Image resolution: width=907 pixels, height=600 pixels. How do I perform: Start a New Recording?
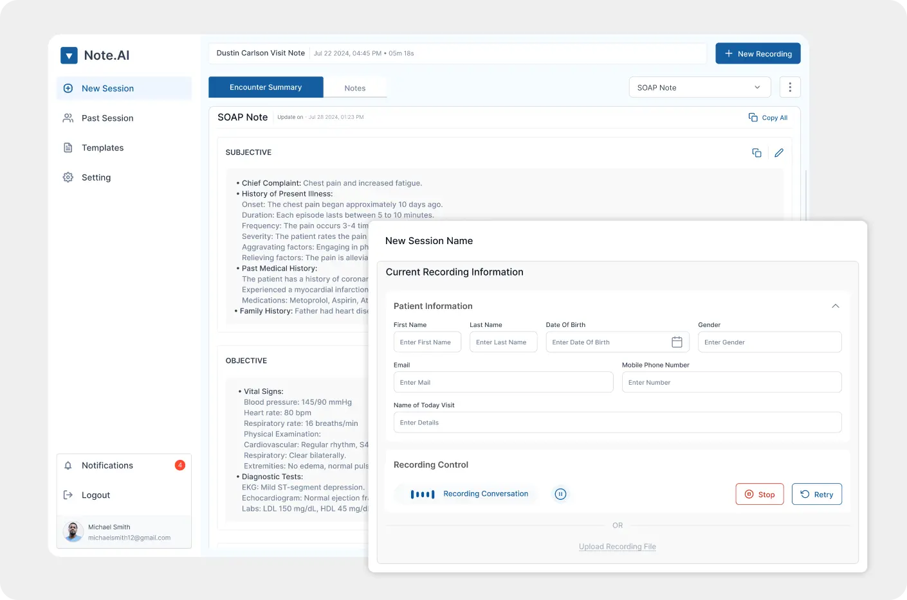coord(758,53)
